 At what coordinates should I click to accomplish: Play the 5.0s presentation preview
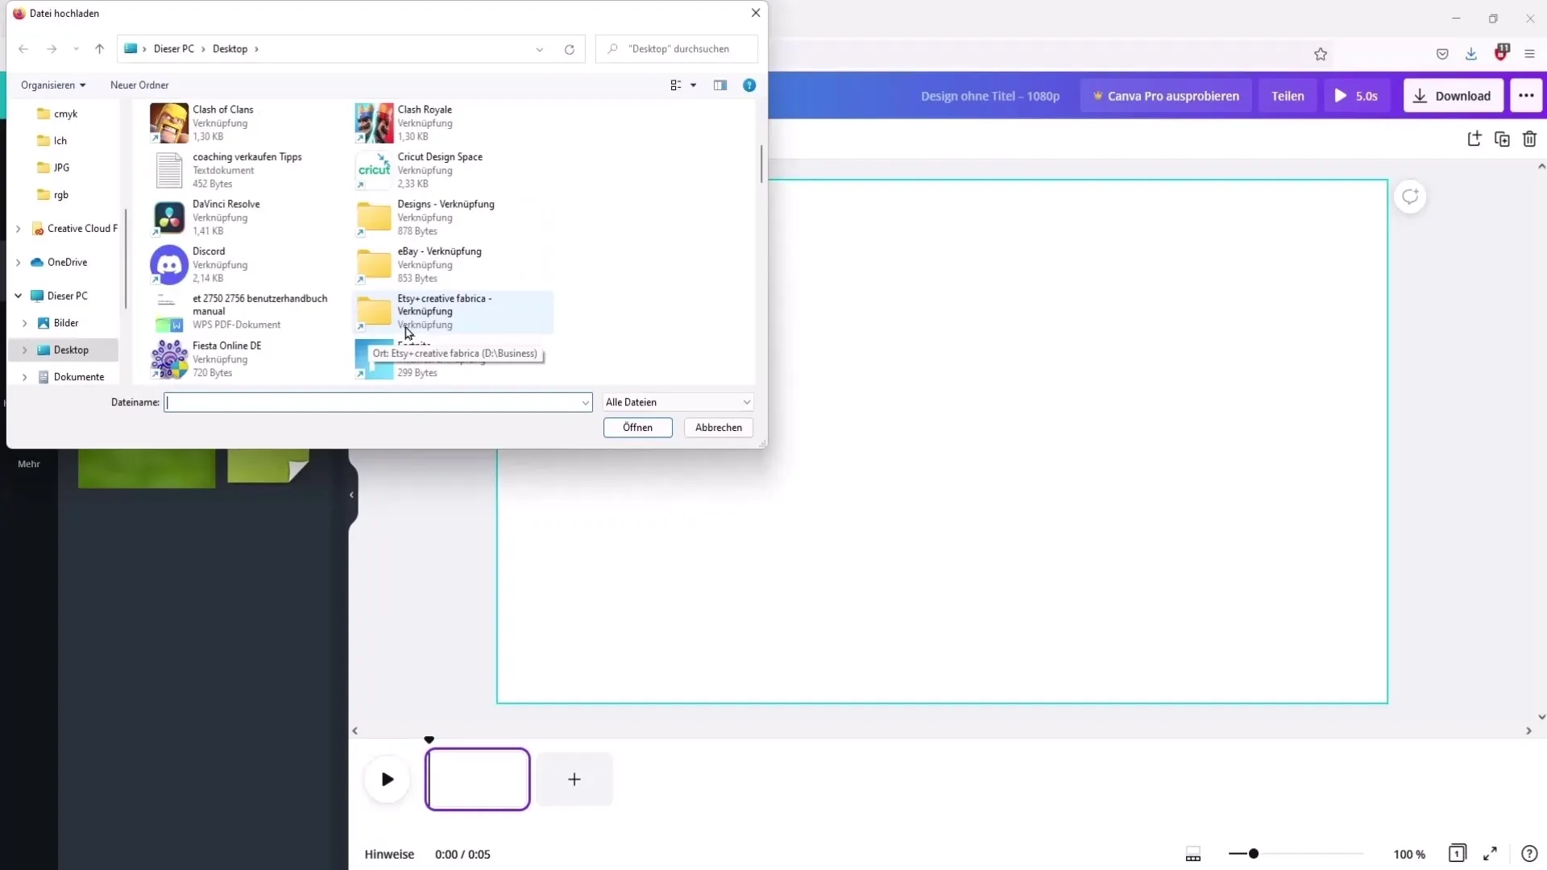(1356, 96)
